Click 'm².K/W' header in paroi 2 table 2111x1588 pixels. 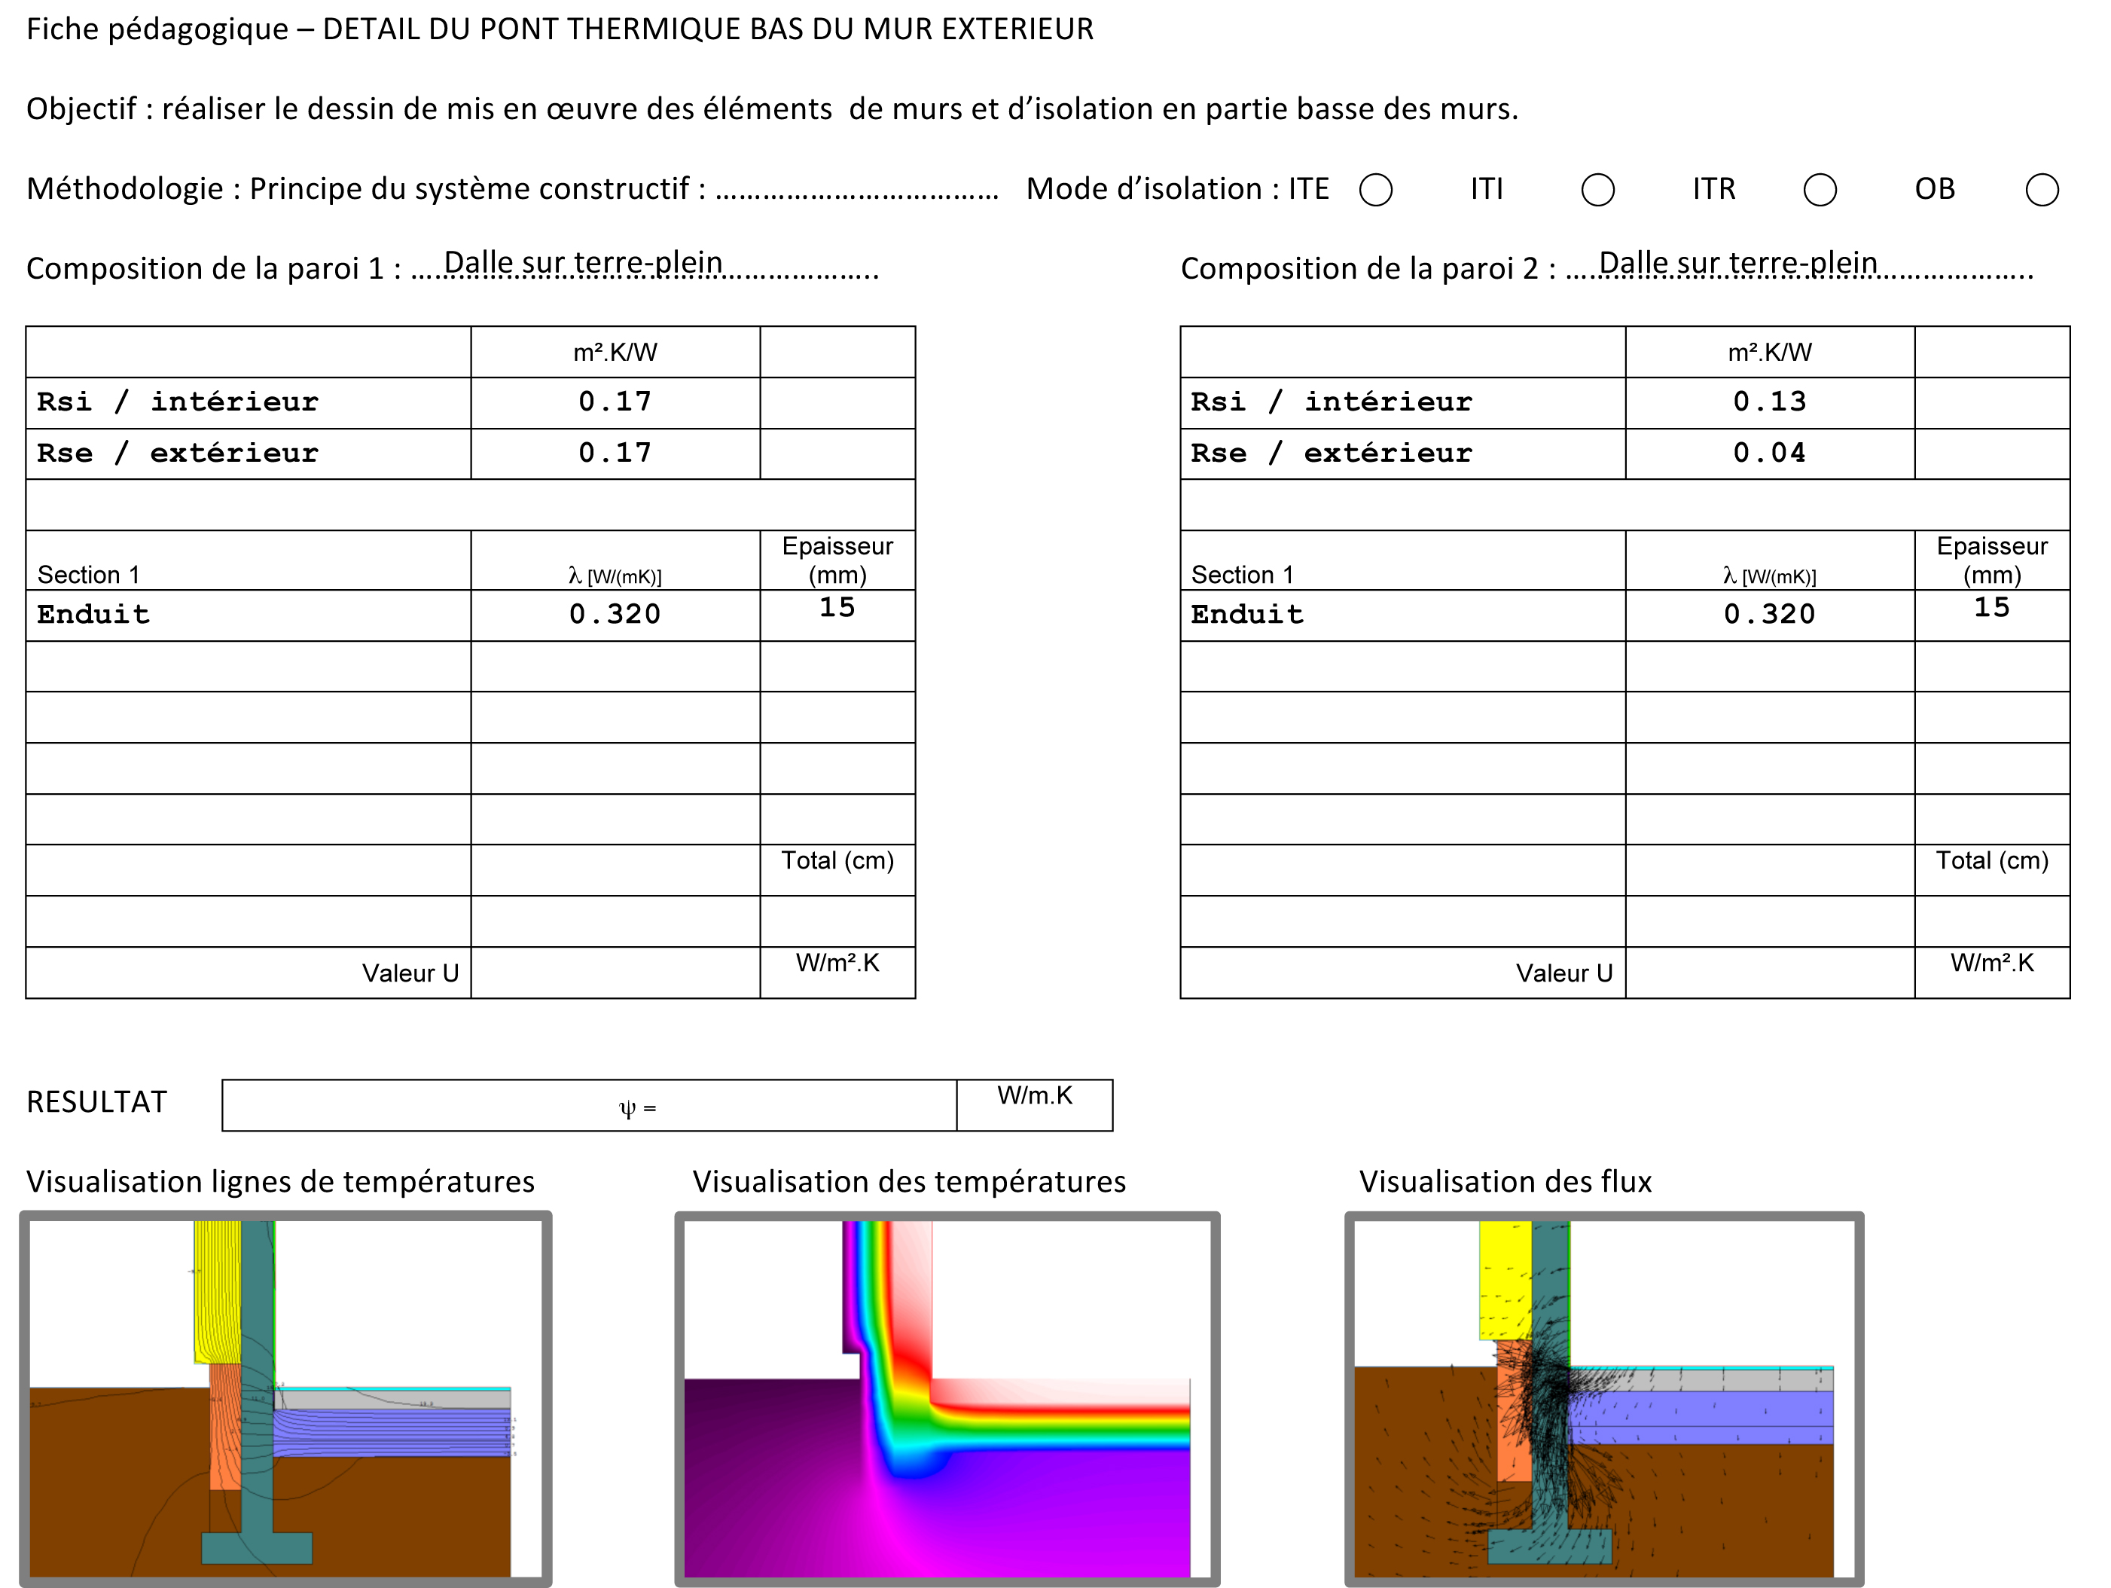pyautogui.click(x=1771, y=353)
